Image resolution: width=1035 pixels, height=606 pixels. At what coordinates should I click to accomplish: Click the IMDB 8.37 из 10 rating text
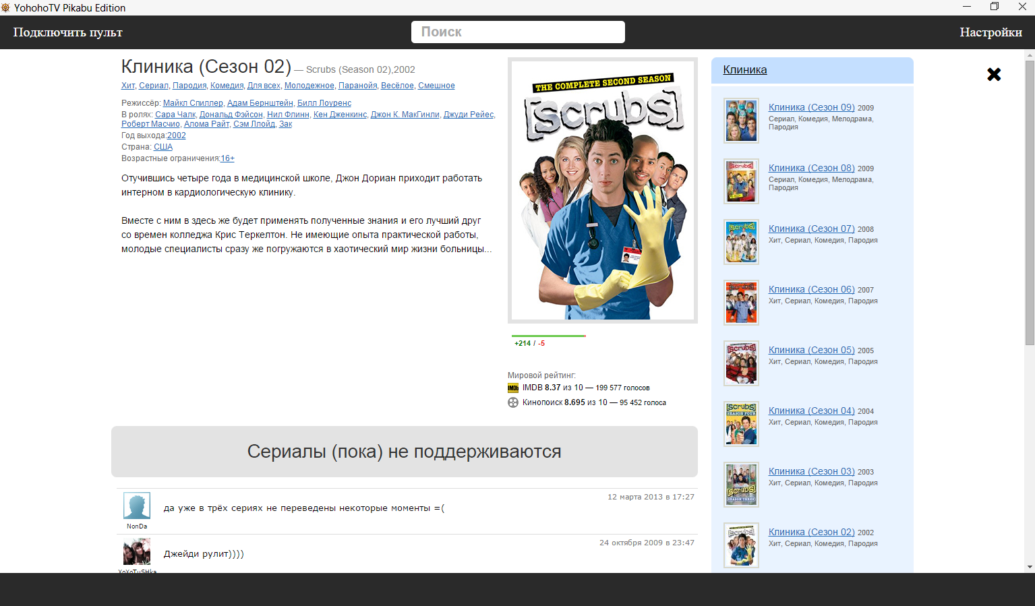553,388
